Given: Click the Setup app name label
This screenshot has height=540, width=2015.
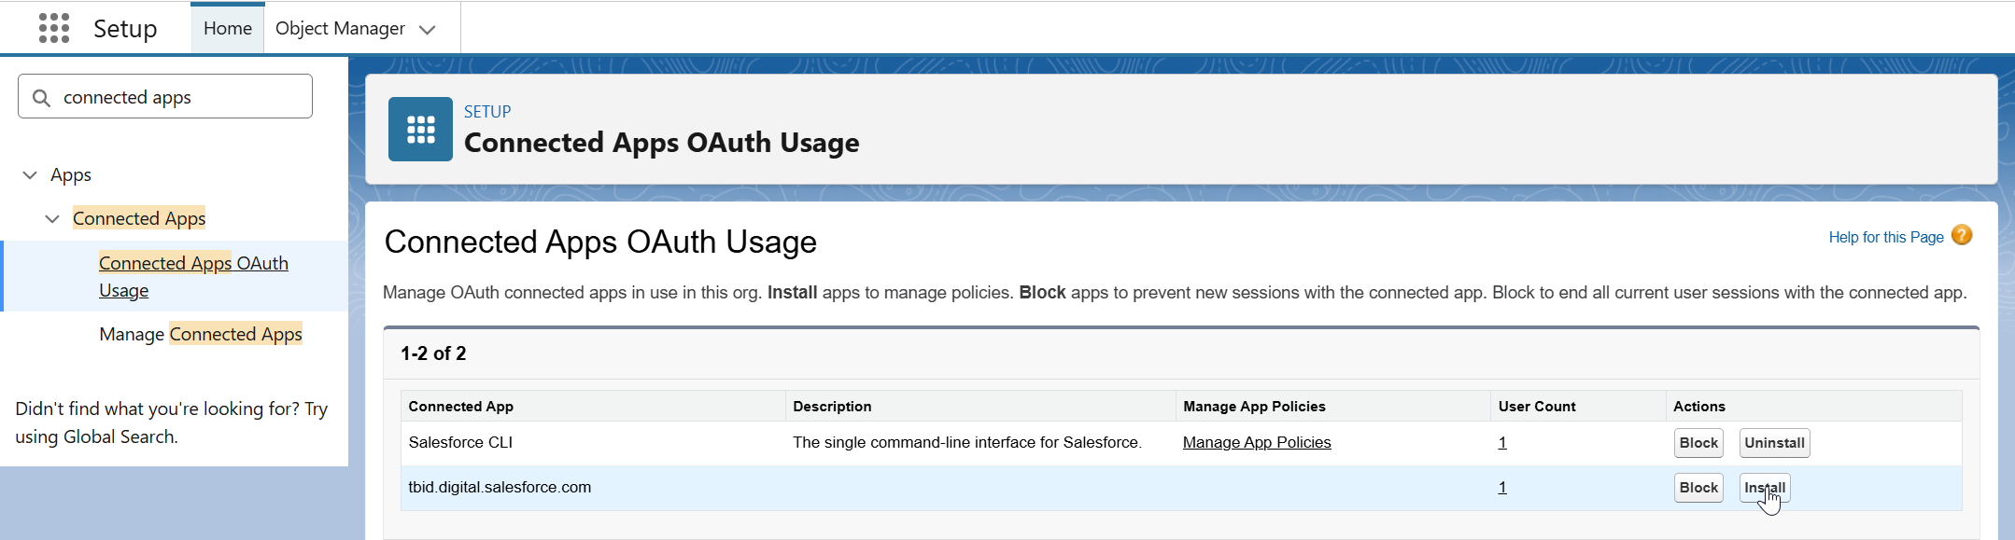Looking at the screenshot, I should click(125, 29).
